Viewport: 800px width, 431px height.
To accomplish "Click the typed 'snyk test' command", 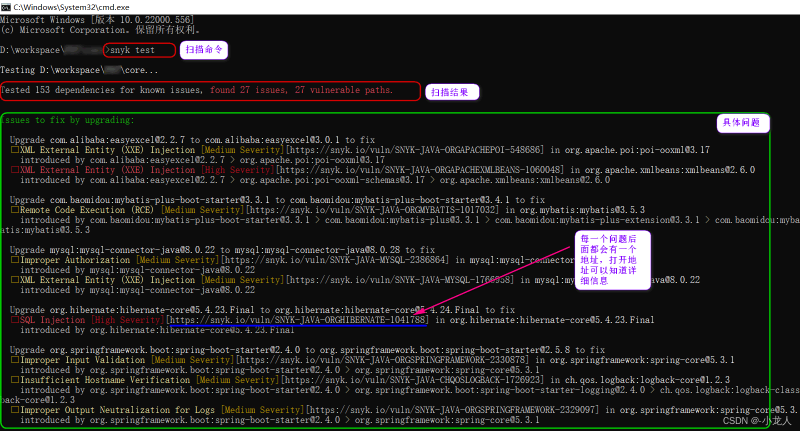I will pyautogui.click(x=132, y=50).
